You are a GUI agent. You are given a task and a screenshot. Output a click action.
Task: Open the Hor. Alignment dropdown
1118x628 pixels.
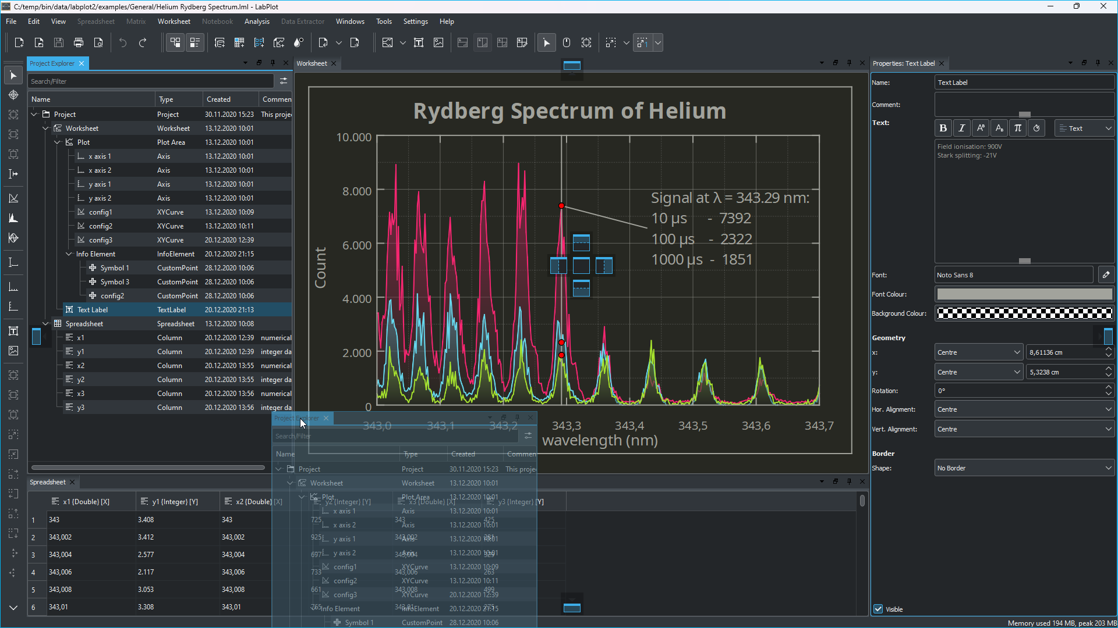[x=1024, y=409]
